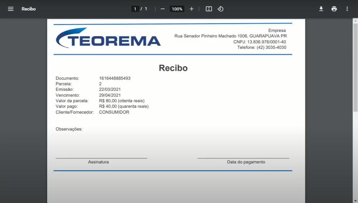
Task: Click the value R$ 40,00 (quarenta reais)
Action: 124,106
